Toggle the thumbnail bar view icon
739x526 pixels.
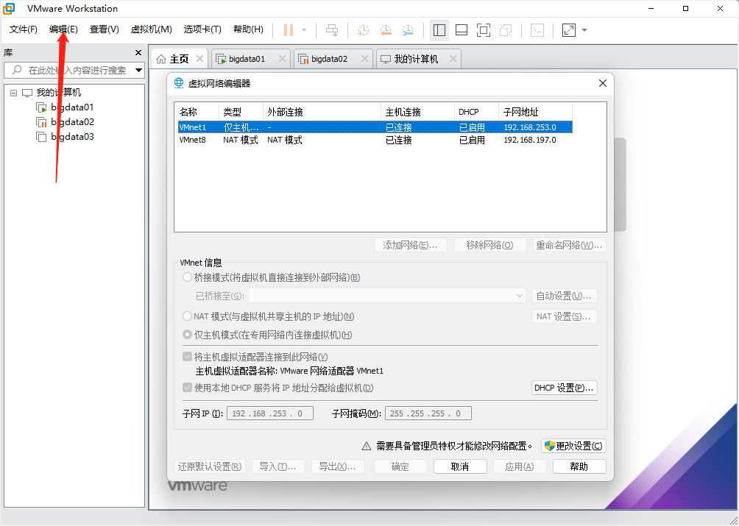[x=462, y=30]
